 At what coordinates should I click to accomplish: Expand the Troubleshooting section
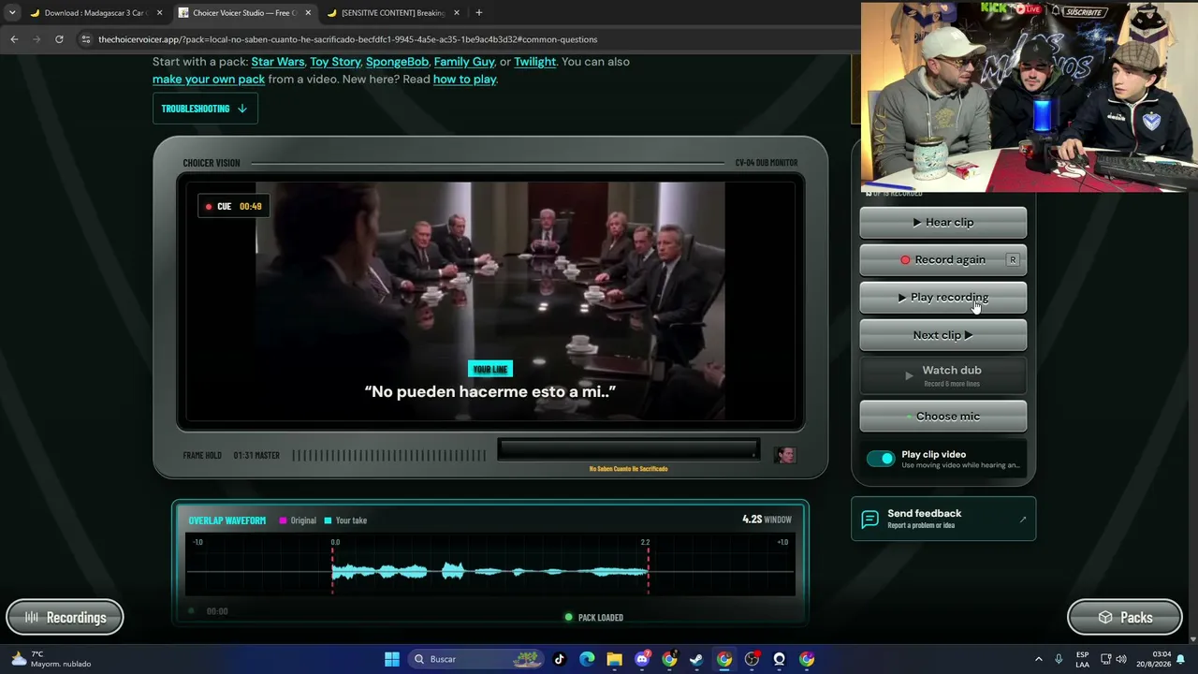pyautogui.click(x=205, y=109)
